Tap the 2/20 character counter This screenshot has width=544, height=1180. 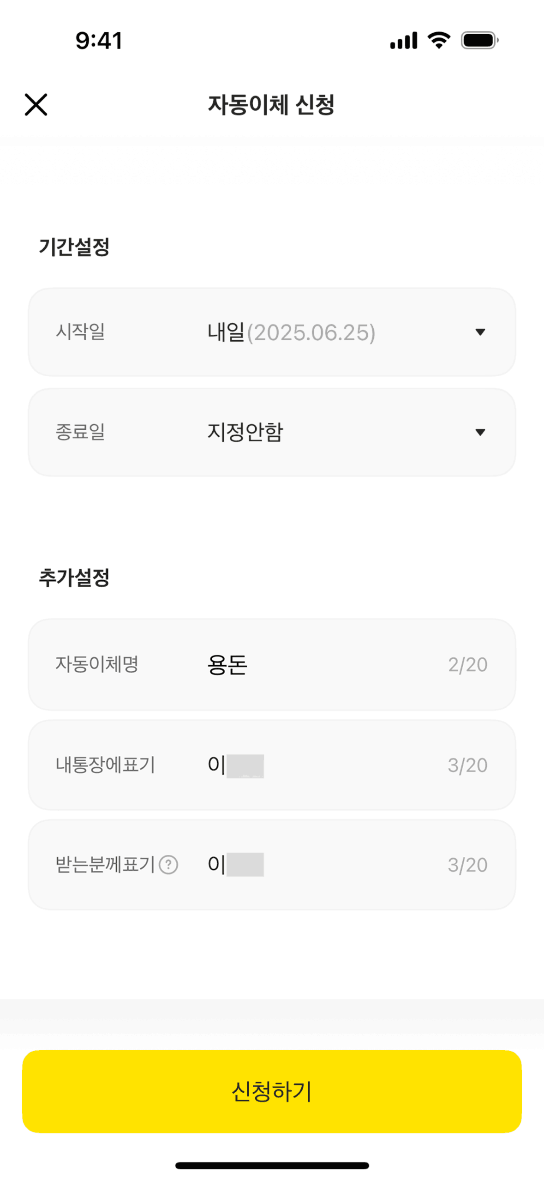pos(467,665)
